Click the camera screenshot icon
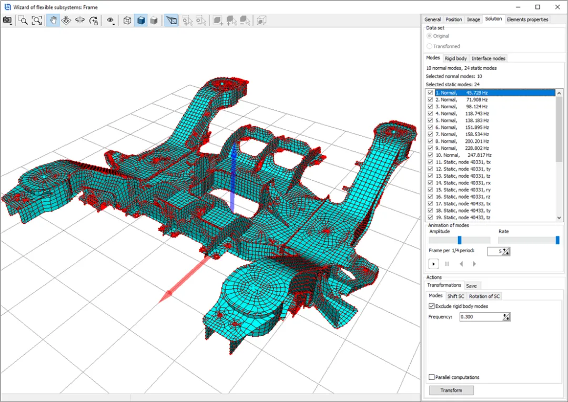This screenshot has height=402, width=568. (x=7, y=20)
